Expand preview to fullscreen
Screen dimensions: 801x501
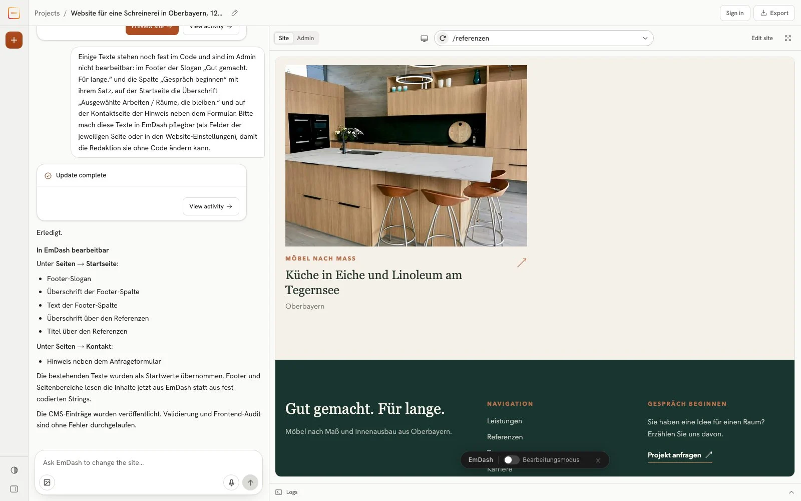pos(788,38)
